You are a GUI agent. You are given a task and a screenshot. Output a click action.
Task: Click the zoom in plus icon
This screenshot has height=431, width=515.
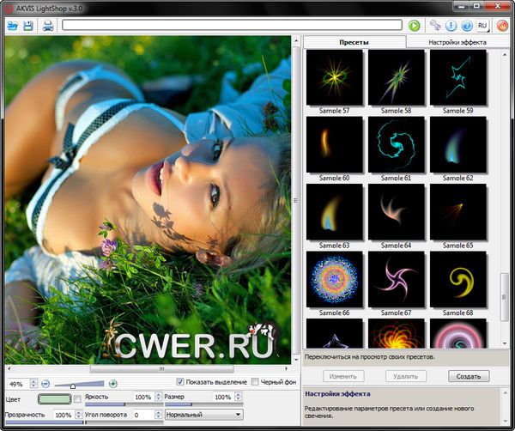click(x=113, y=383)
